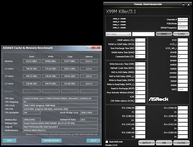Select the Write Recovery Time (tWR) field

point(140,64)
